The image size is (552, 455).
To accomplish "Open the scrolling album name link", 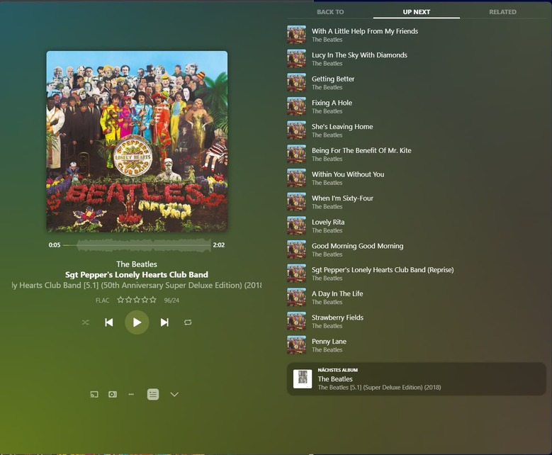I will (137, 285).
